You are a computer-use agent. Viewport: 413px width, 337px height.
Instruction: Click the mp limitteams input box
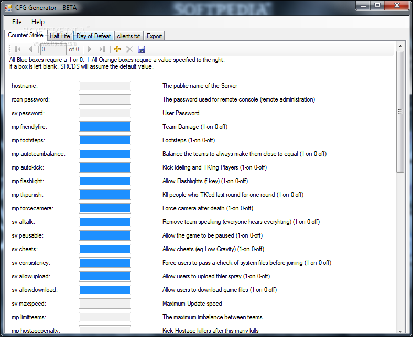coord(105,317)
